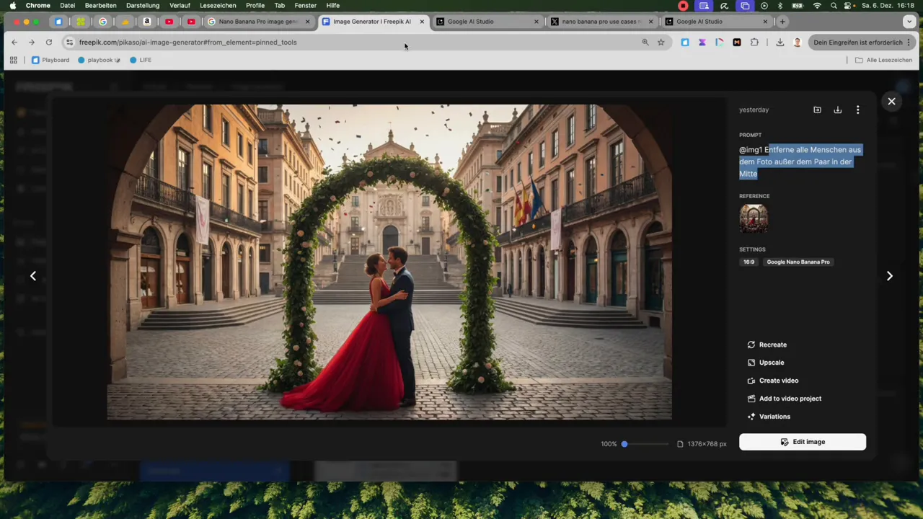Open the three-dot options menu for the image
The height and width of the screenshot is (519, 923).
pyautogui.click(x=857, y=110)
